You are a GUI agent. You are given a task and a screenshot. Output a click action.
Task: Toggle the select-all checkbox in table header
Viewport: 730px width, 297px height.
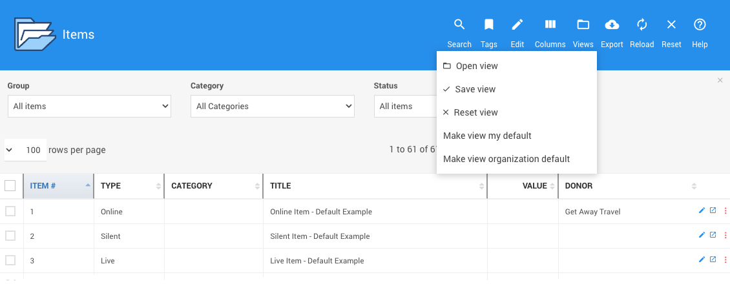click(10, 186)
